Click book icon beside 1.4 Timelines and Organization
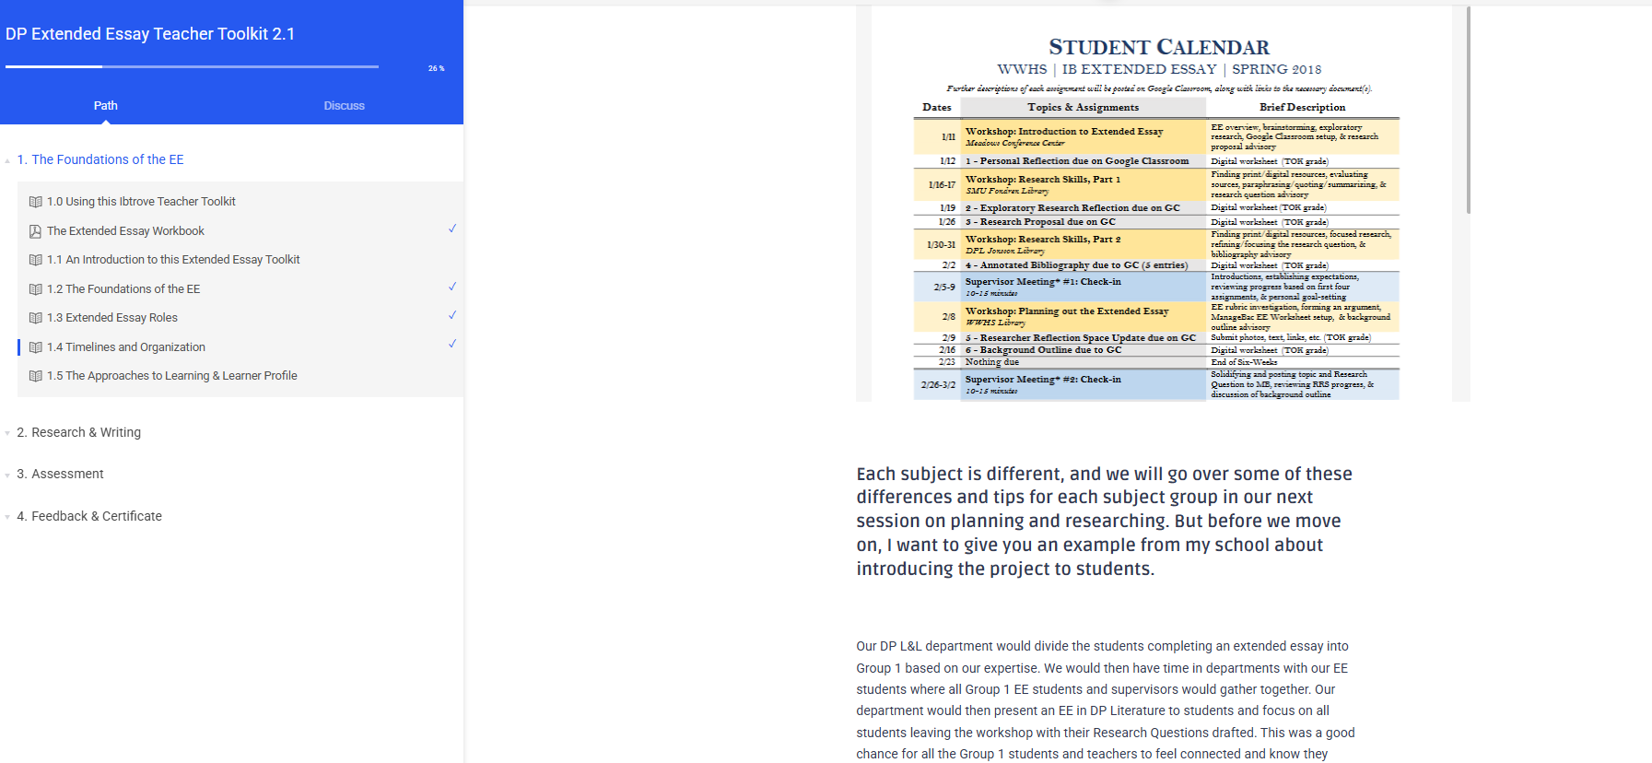 point(35,347)
